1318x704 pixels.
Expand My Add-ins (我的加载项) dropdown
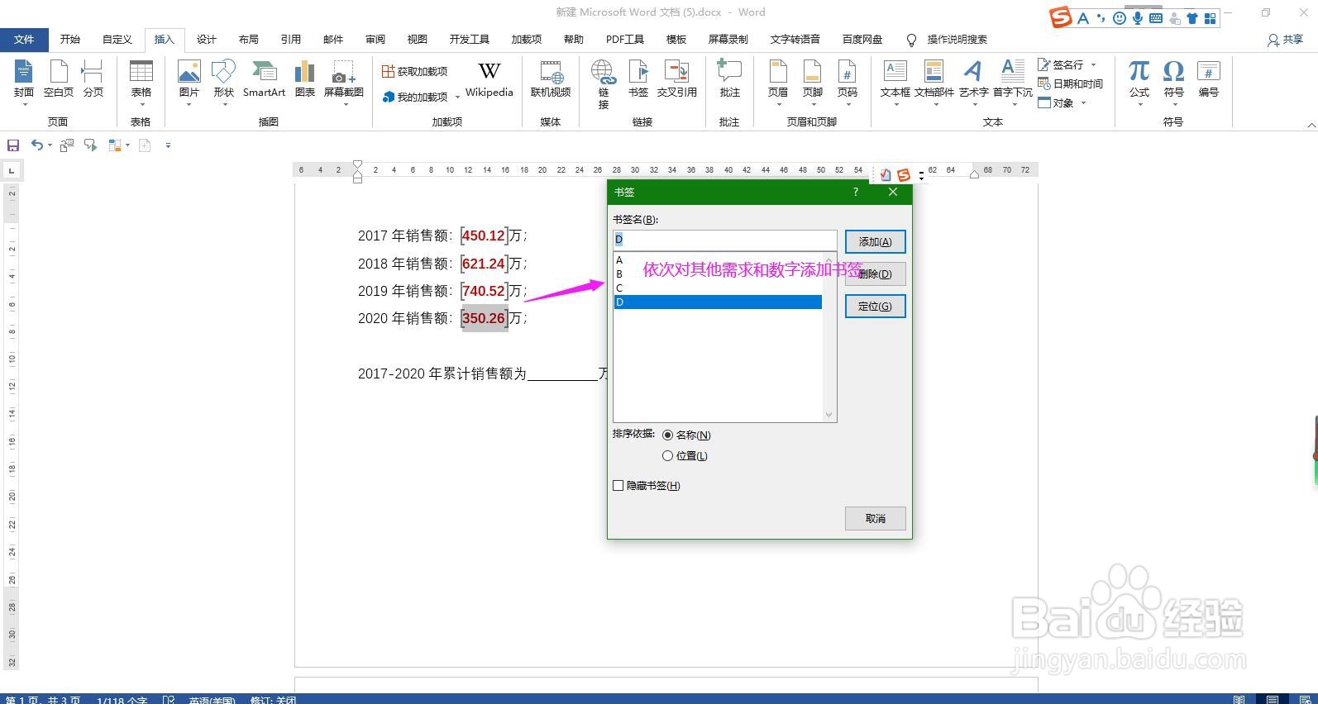click(457, 98)
